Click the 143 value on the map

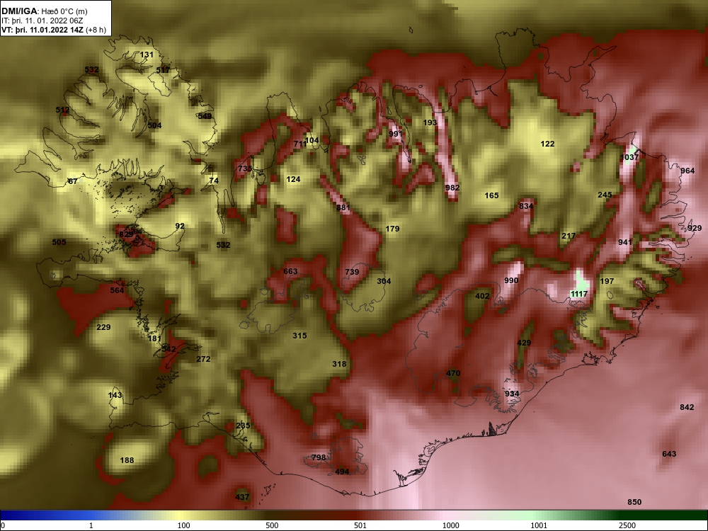[115, 395]
